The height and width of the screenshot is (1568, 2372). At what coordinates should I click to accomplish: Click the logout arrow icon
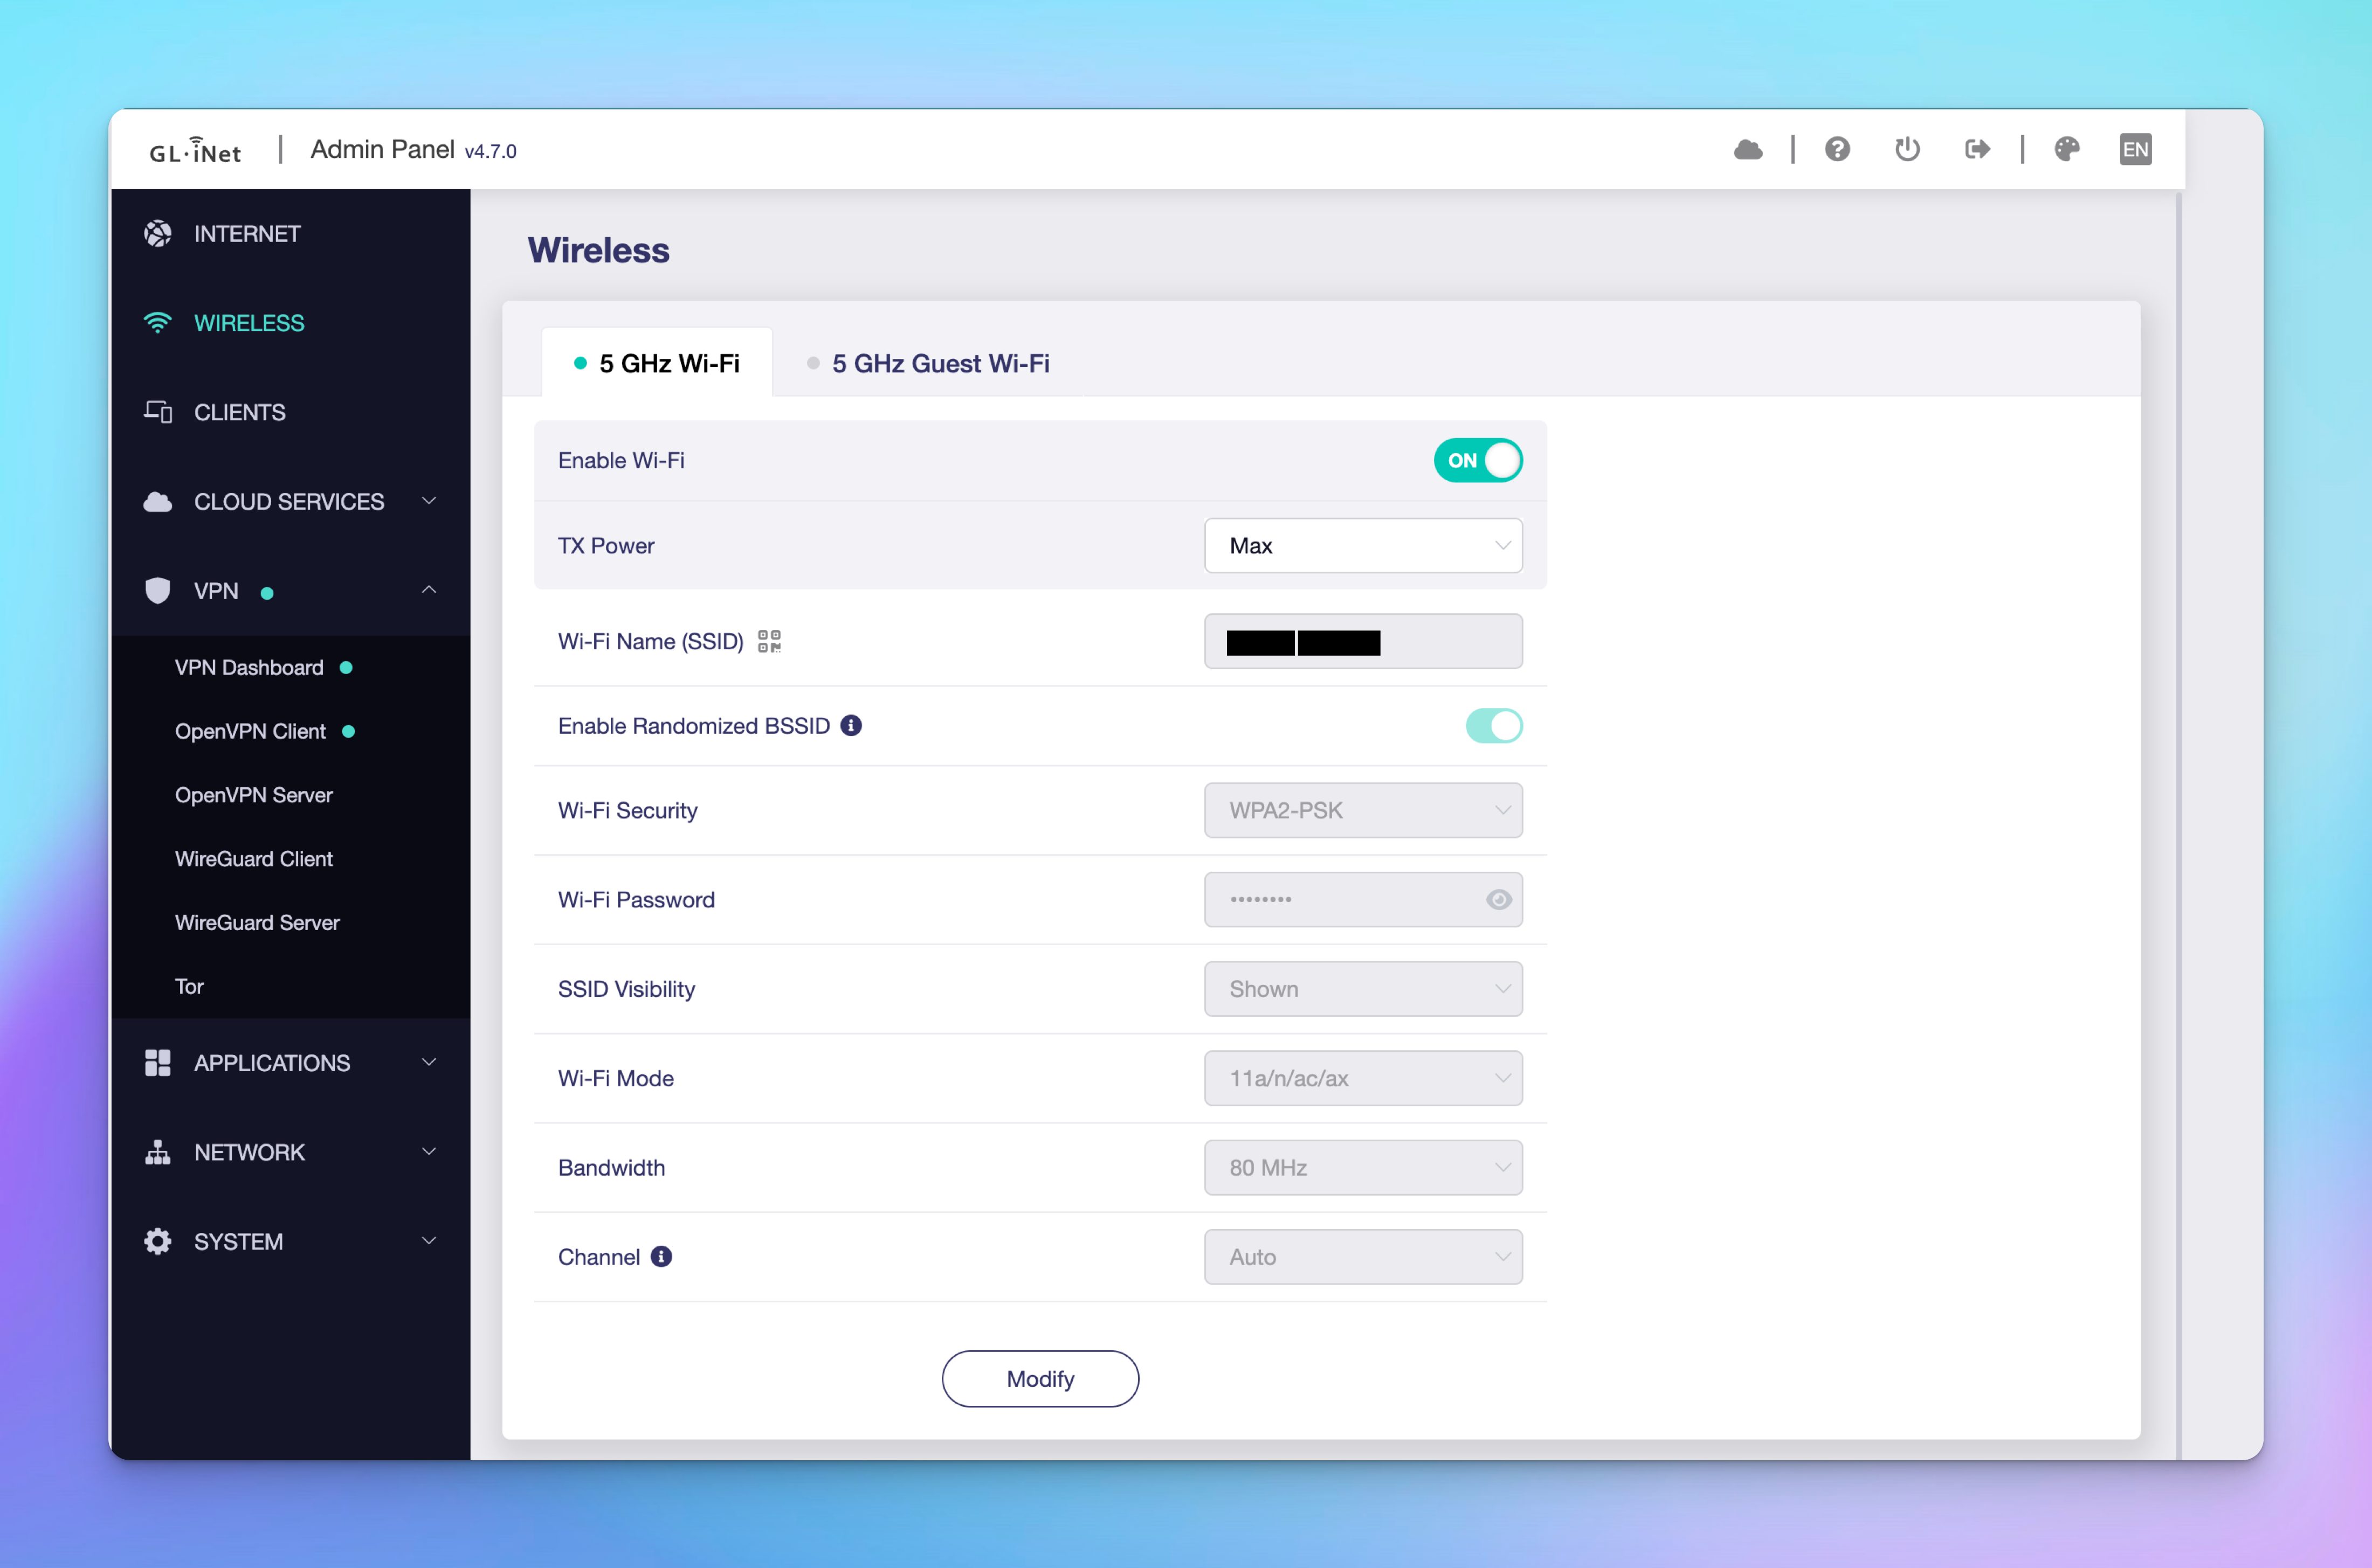coord(1977,150)
